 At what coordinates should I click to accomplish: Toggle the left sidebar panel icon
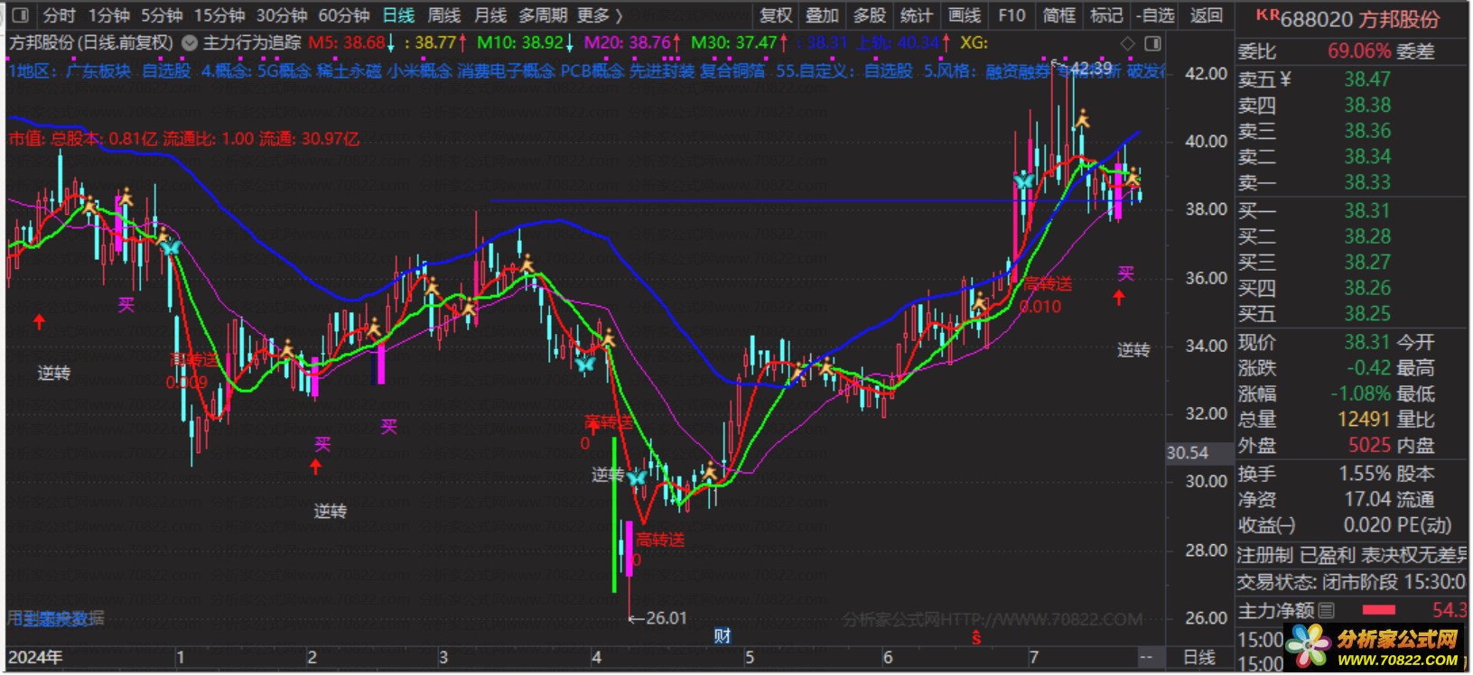(x=21, y=15)
